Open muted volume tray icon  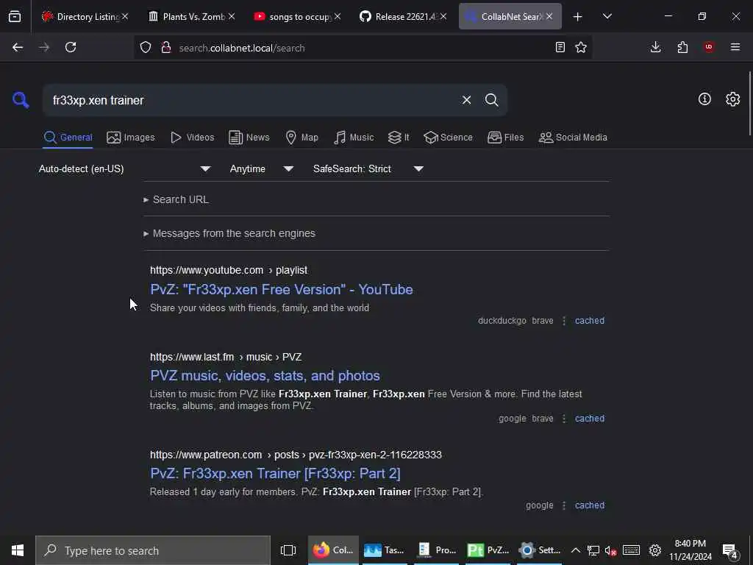pos(610,550)
